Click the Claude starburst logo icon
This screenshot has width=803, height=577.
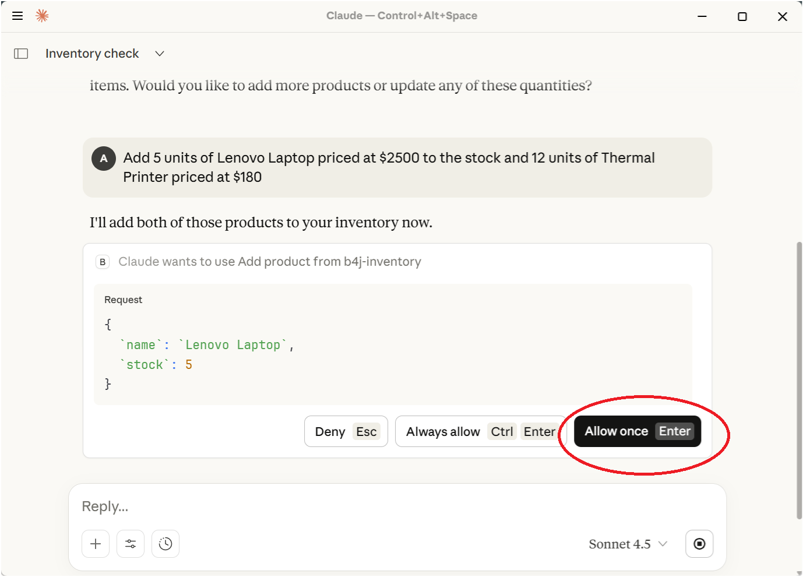(x=42, y=16)
